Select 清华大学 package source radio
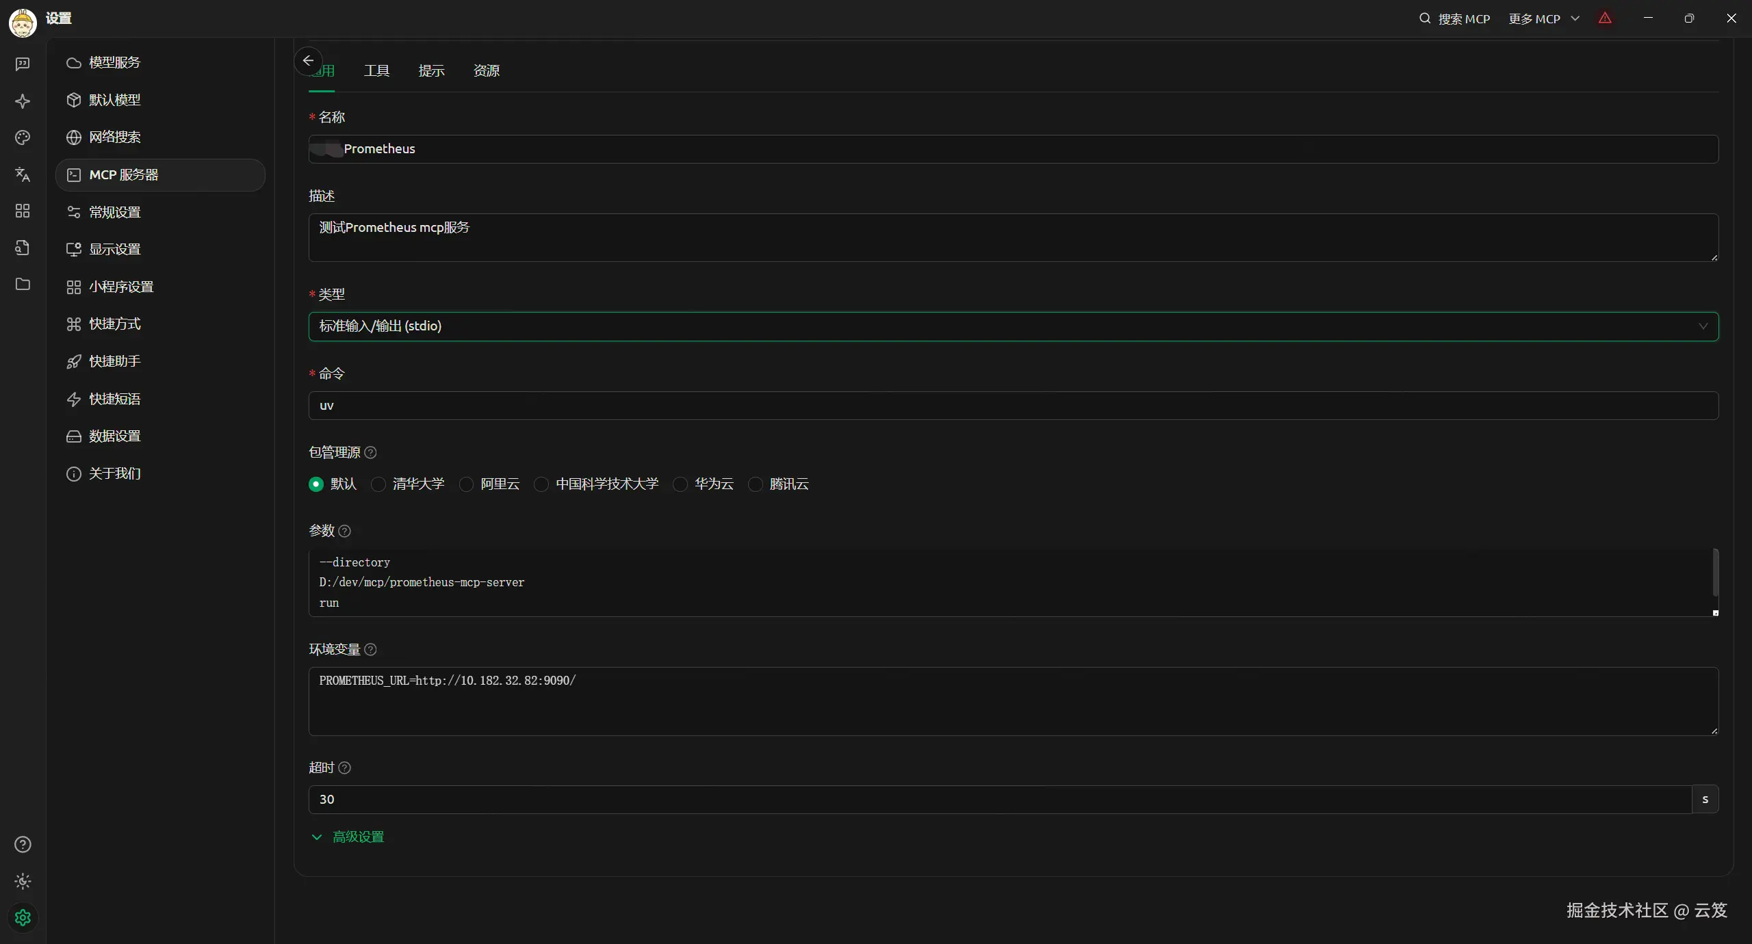 pos(378,484)
